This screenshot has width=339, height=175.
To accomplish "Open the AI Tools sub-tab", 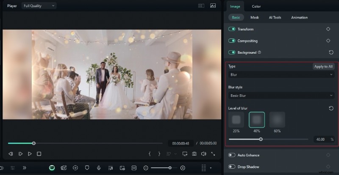I will (x=275, y=17).
